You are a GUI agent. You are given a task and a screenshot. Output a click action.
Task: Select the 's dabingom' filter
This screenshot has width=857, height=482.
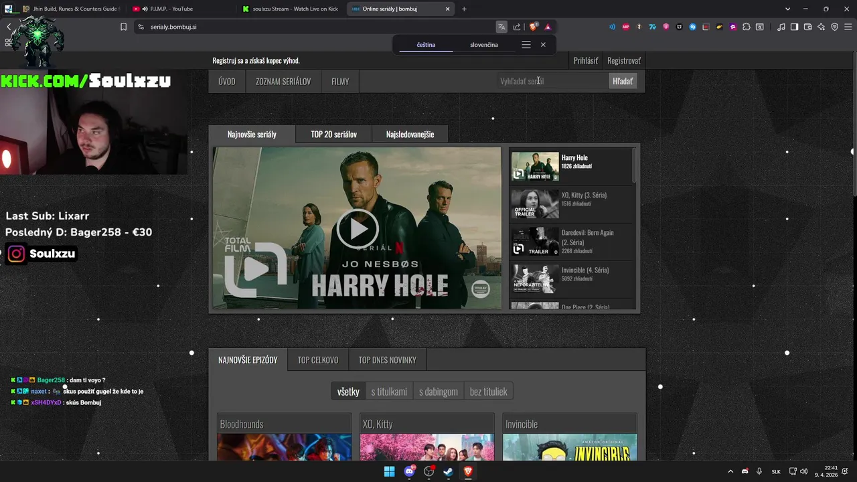pos(439,392)
